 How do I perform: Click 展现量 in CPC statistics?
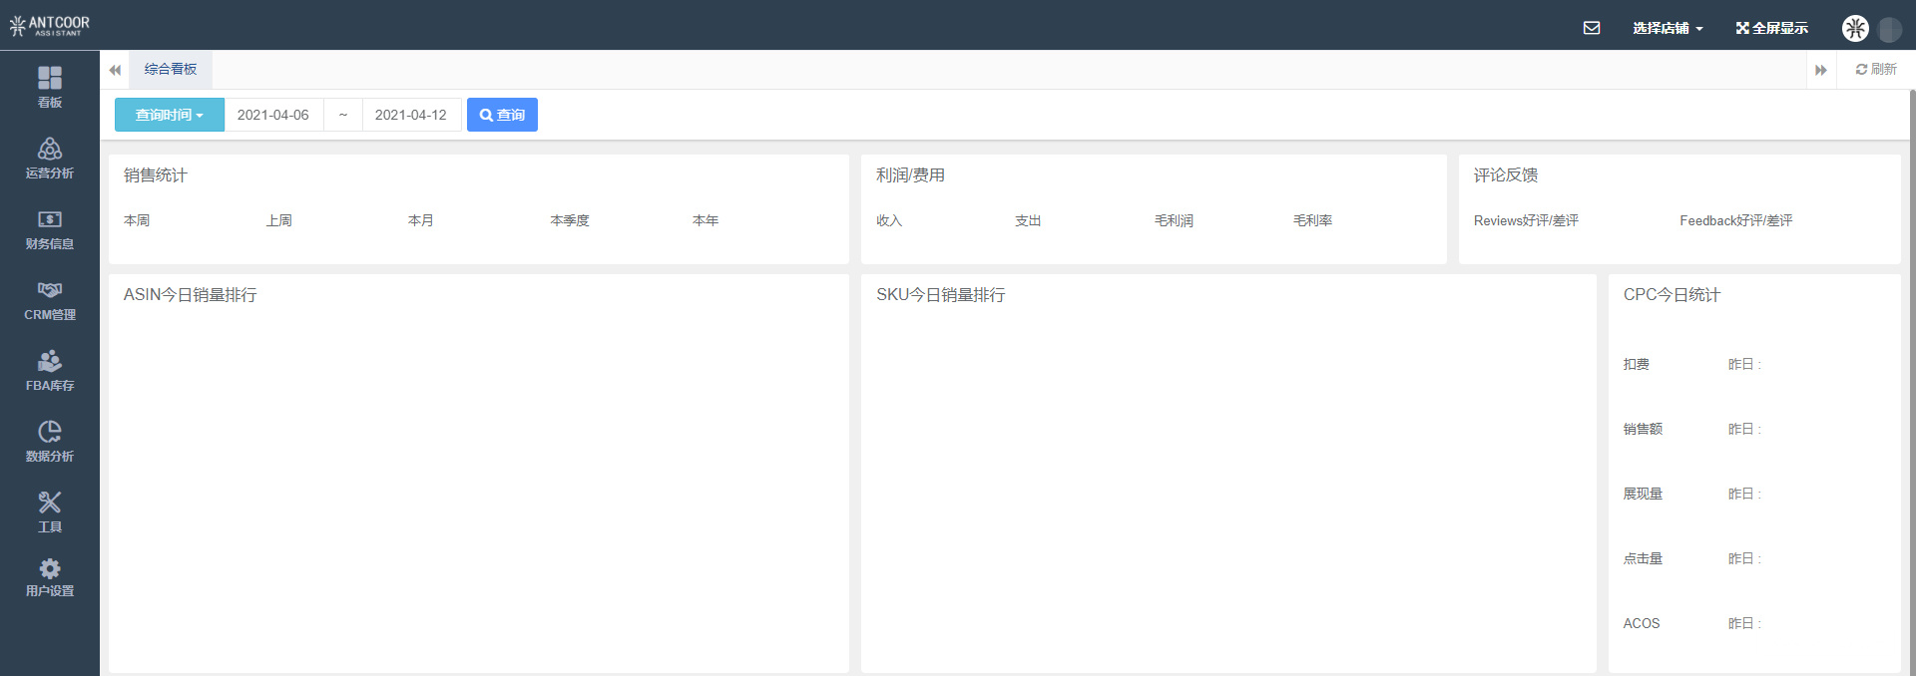[1643, 494]
